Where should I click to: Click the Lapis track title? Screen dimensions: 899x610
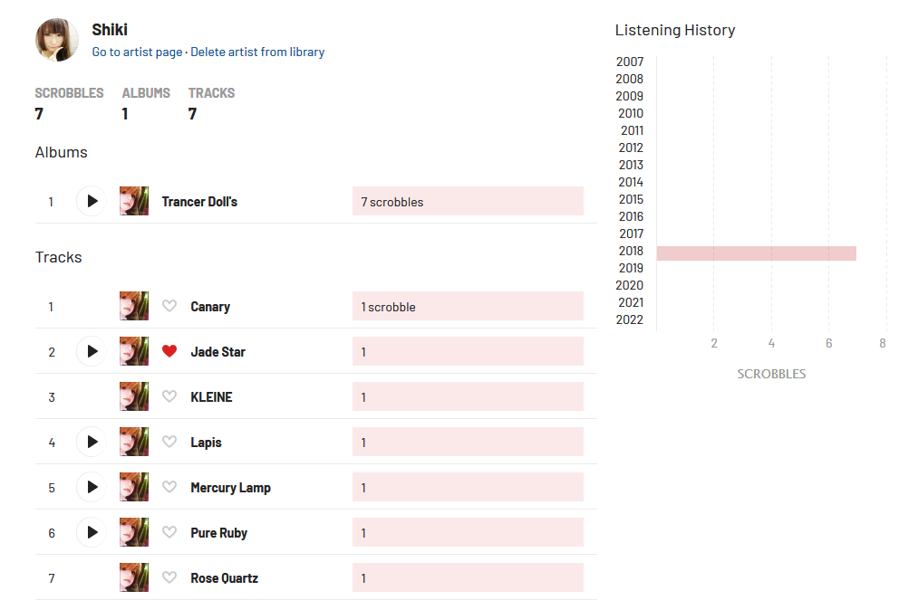206,443
